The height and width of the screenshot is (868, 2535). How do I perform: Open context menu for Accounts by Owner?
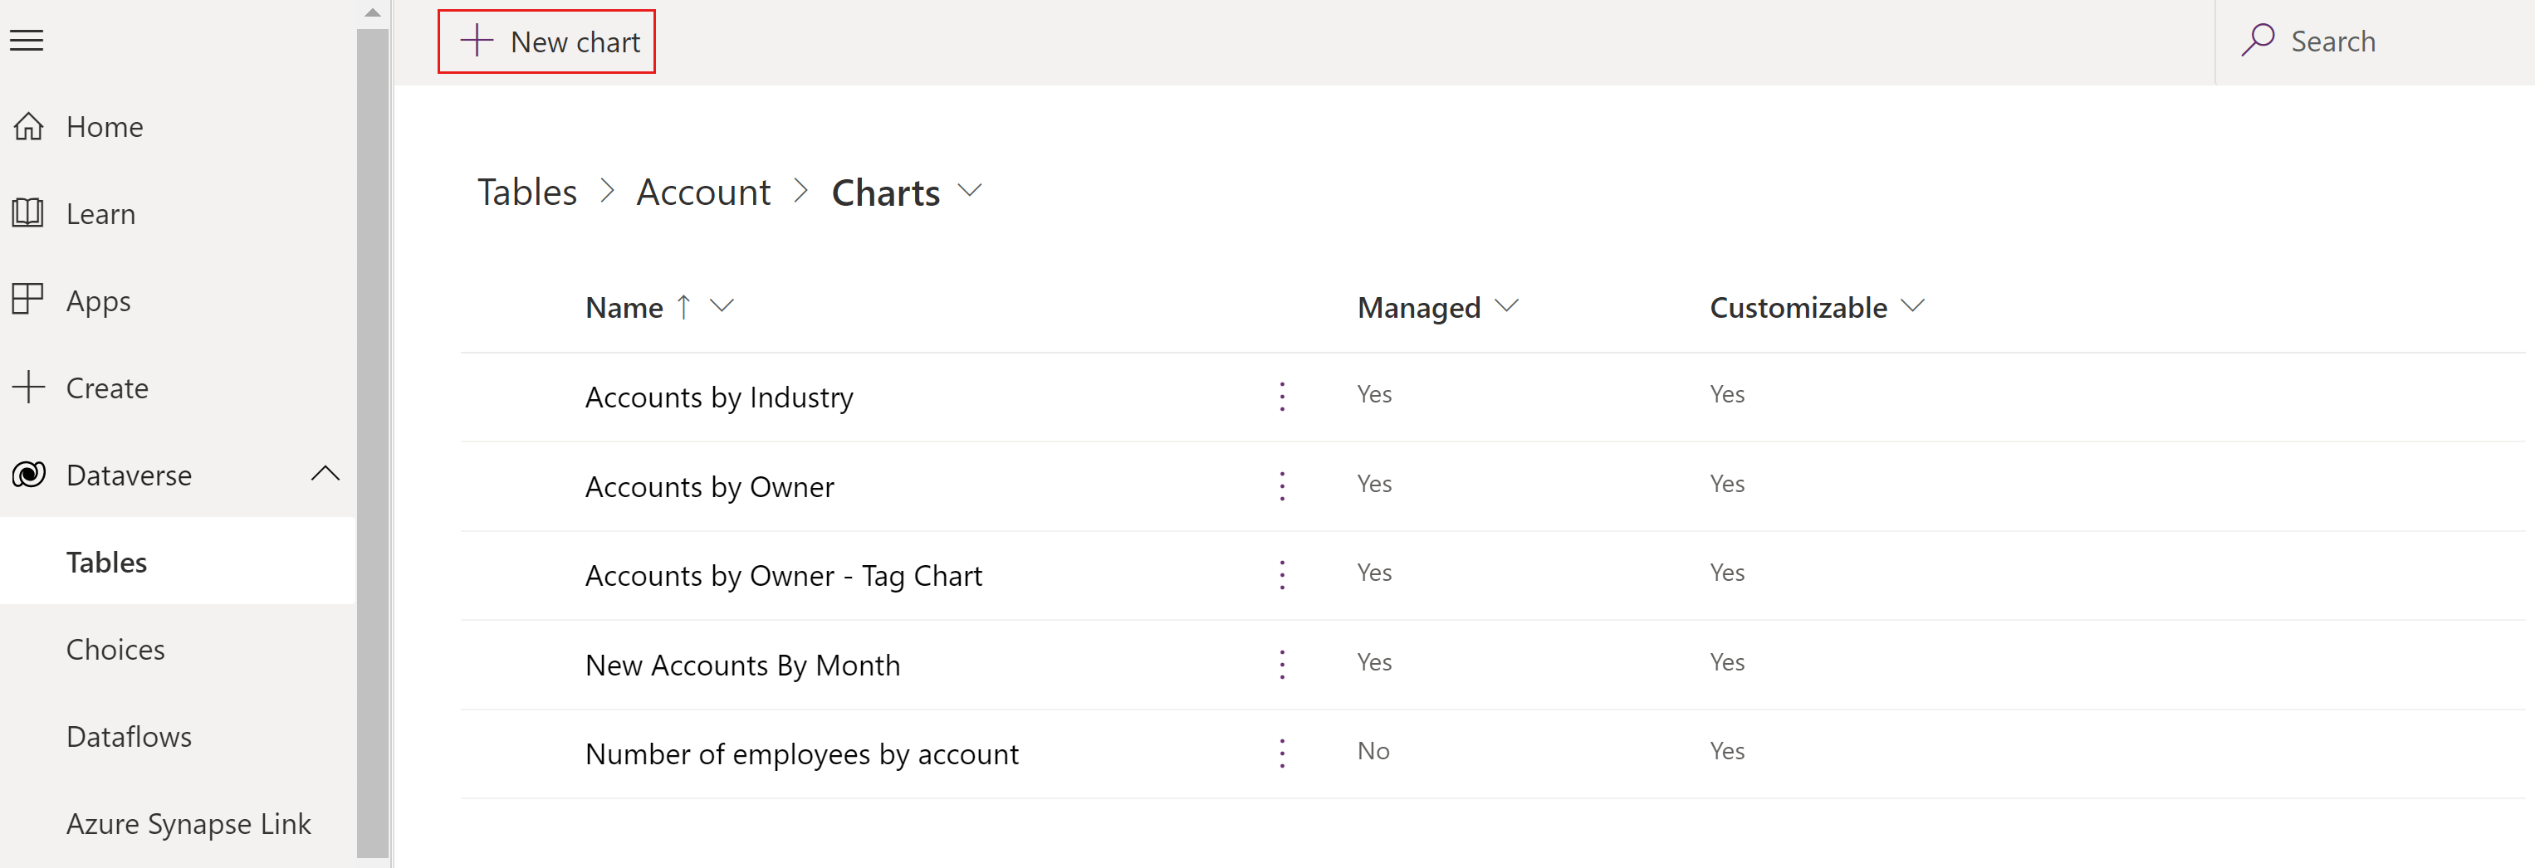pos(1281,485)
